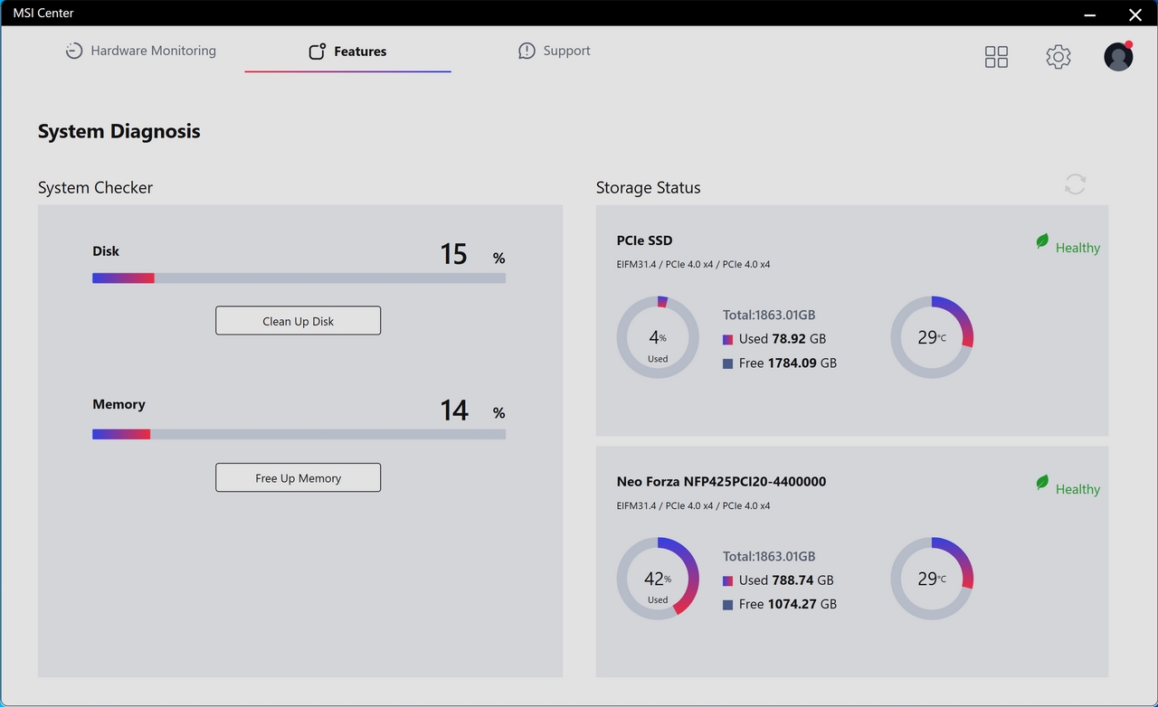Switch to the Features tab

tap(347, 52)
